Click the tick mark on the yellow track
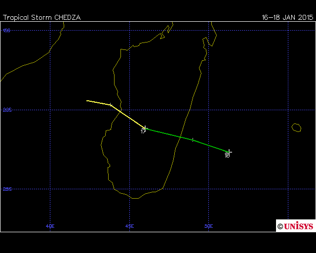The width and height of the screenshot is (316, 253). (x=111, y=105)
